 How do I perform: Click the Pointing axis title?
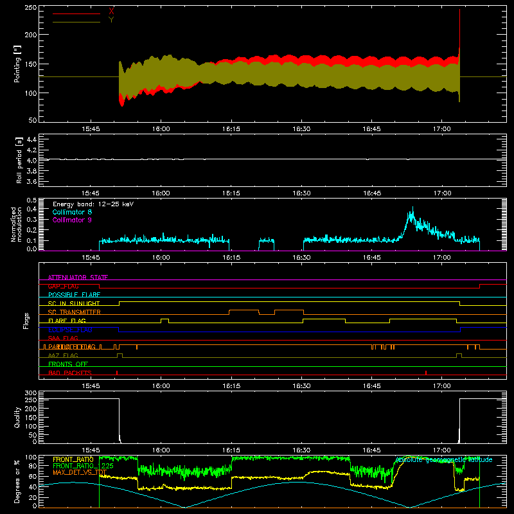coord(17,64)
